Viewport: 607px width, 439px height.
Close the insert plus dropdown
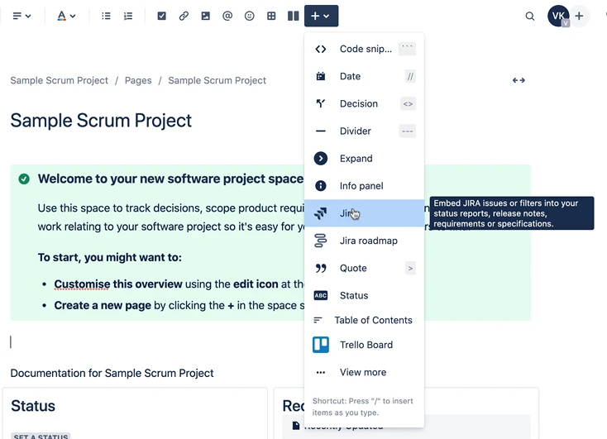(322, 16)
